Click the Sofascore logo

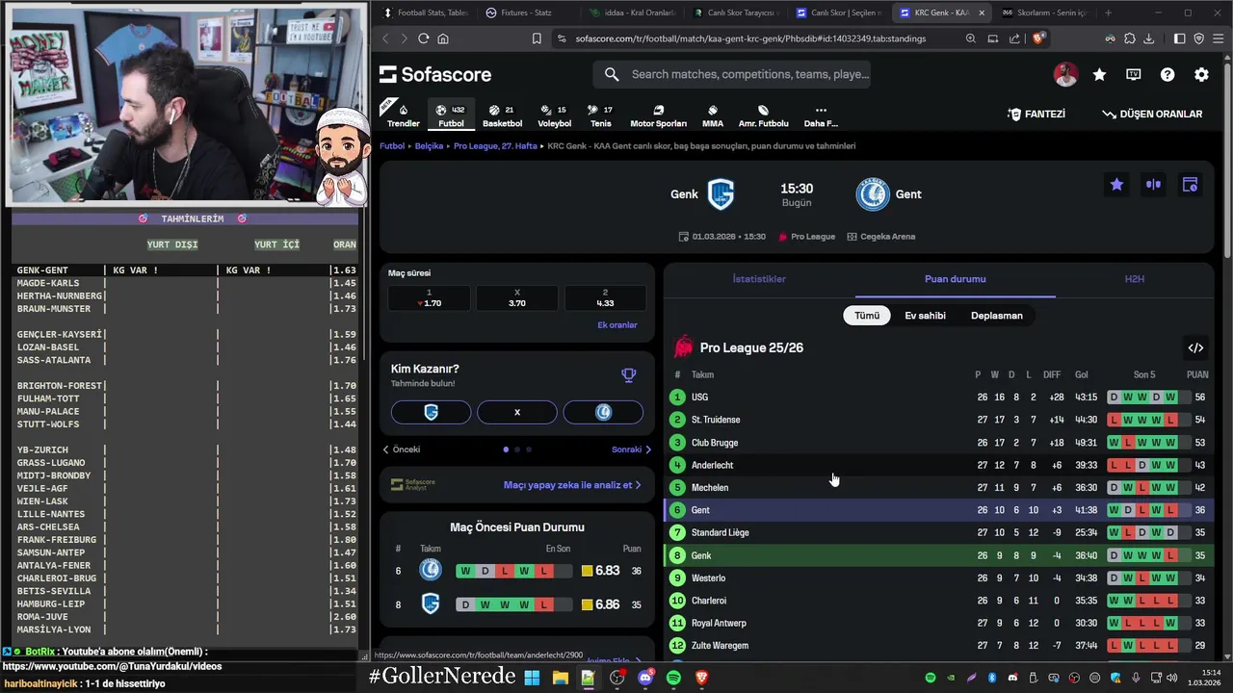[x=435, y=74]
